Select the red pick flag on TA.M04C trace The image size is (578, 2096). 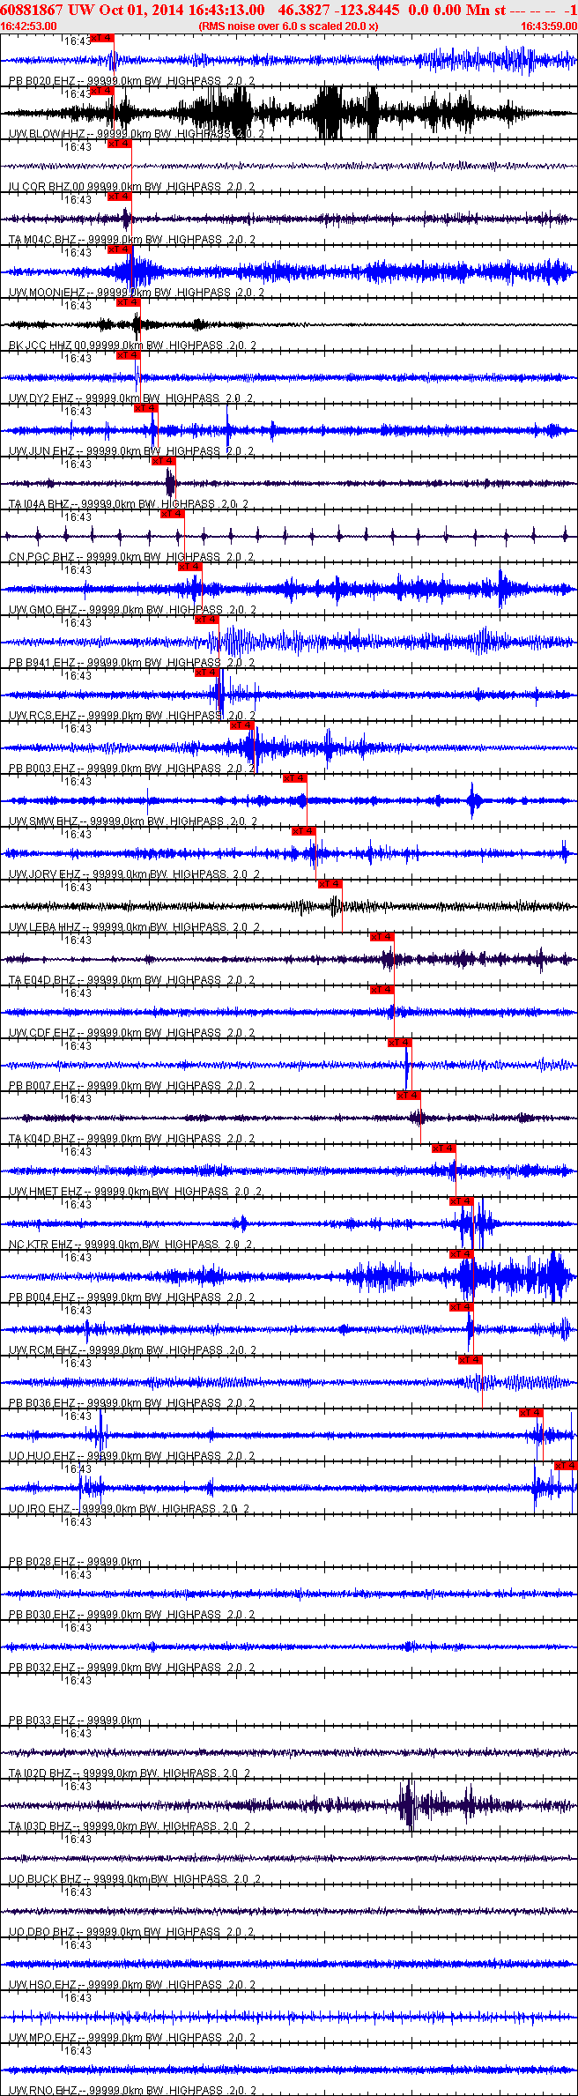120,197
